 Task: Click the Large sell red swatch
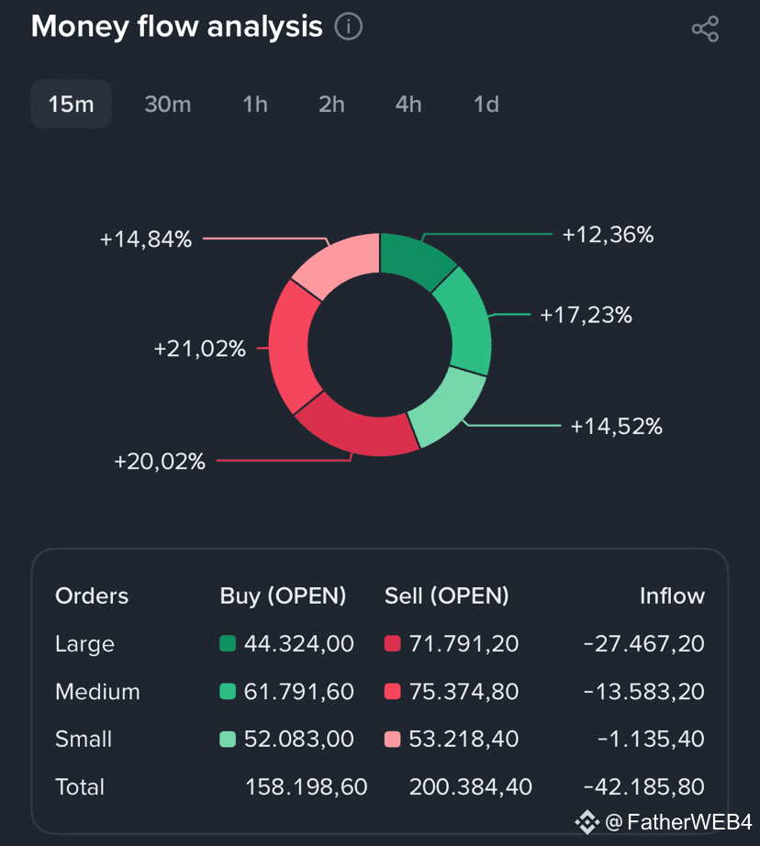coord(393,644)
